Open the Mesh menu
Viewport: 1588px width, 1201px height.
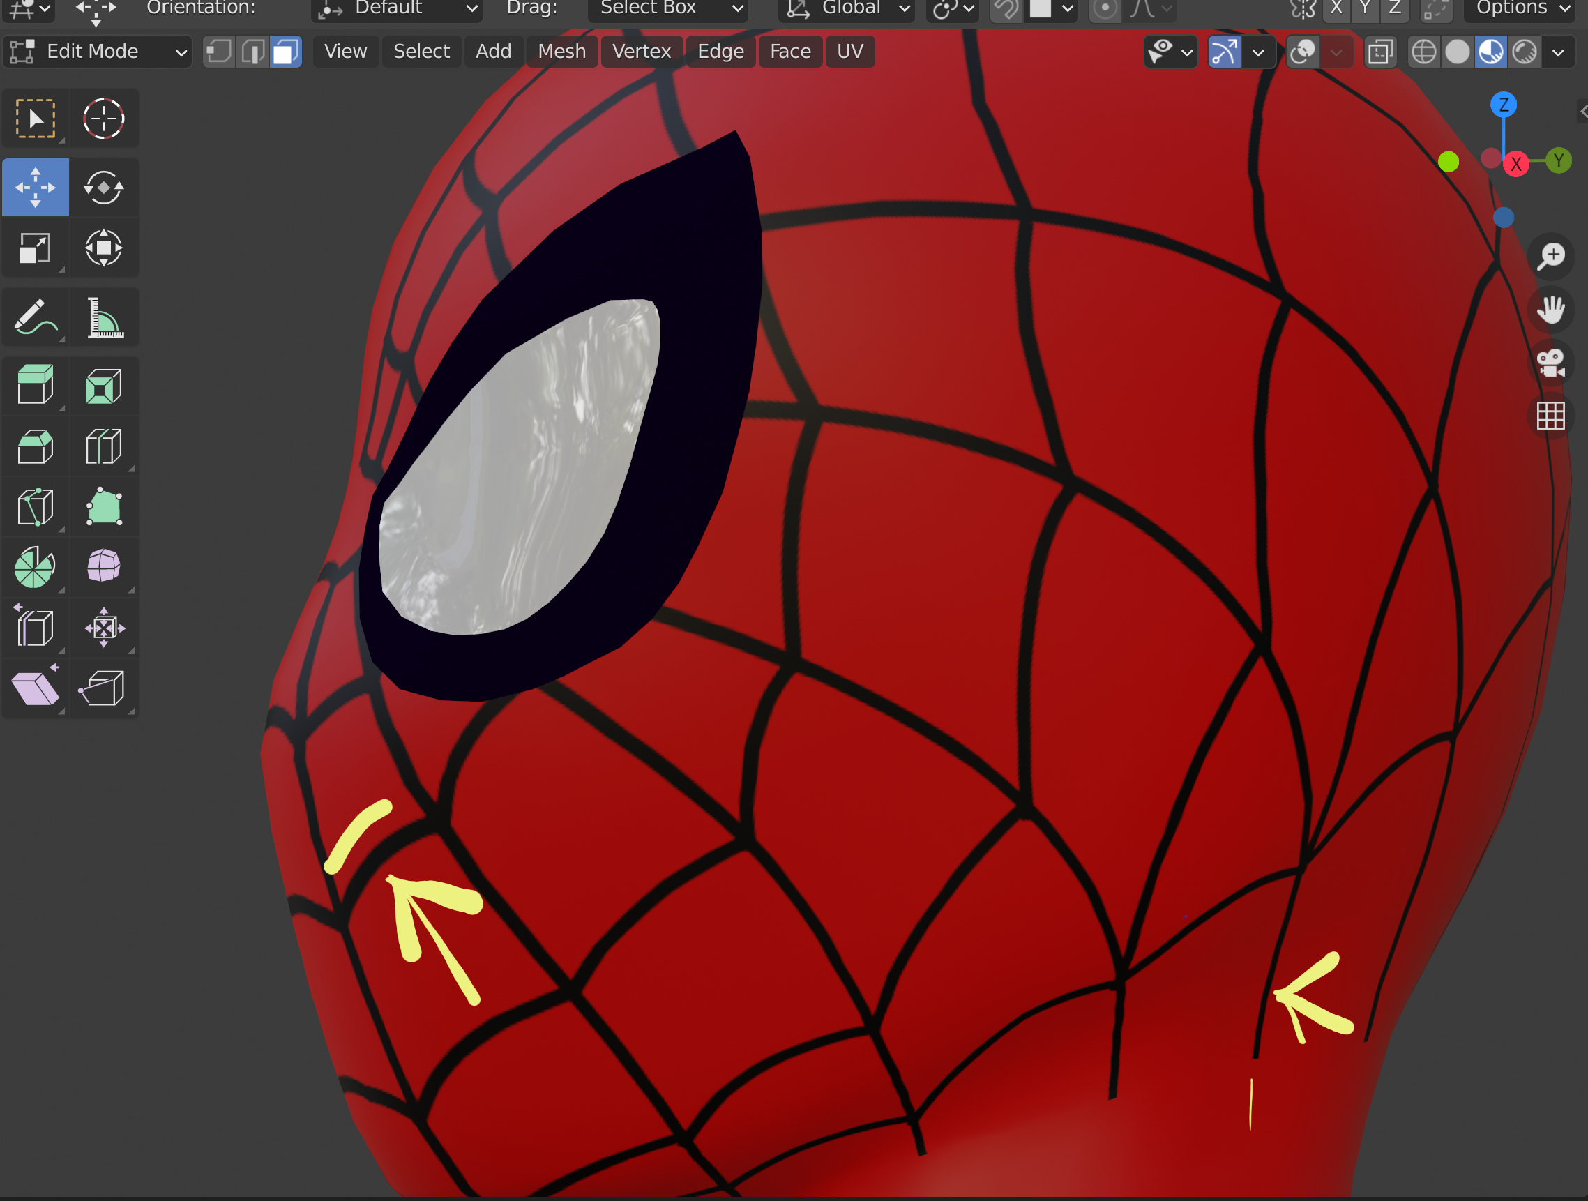point(561,52)
